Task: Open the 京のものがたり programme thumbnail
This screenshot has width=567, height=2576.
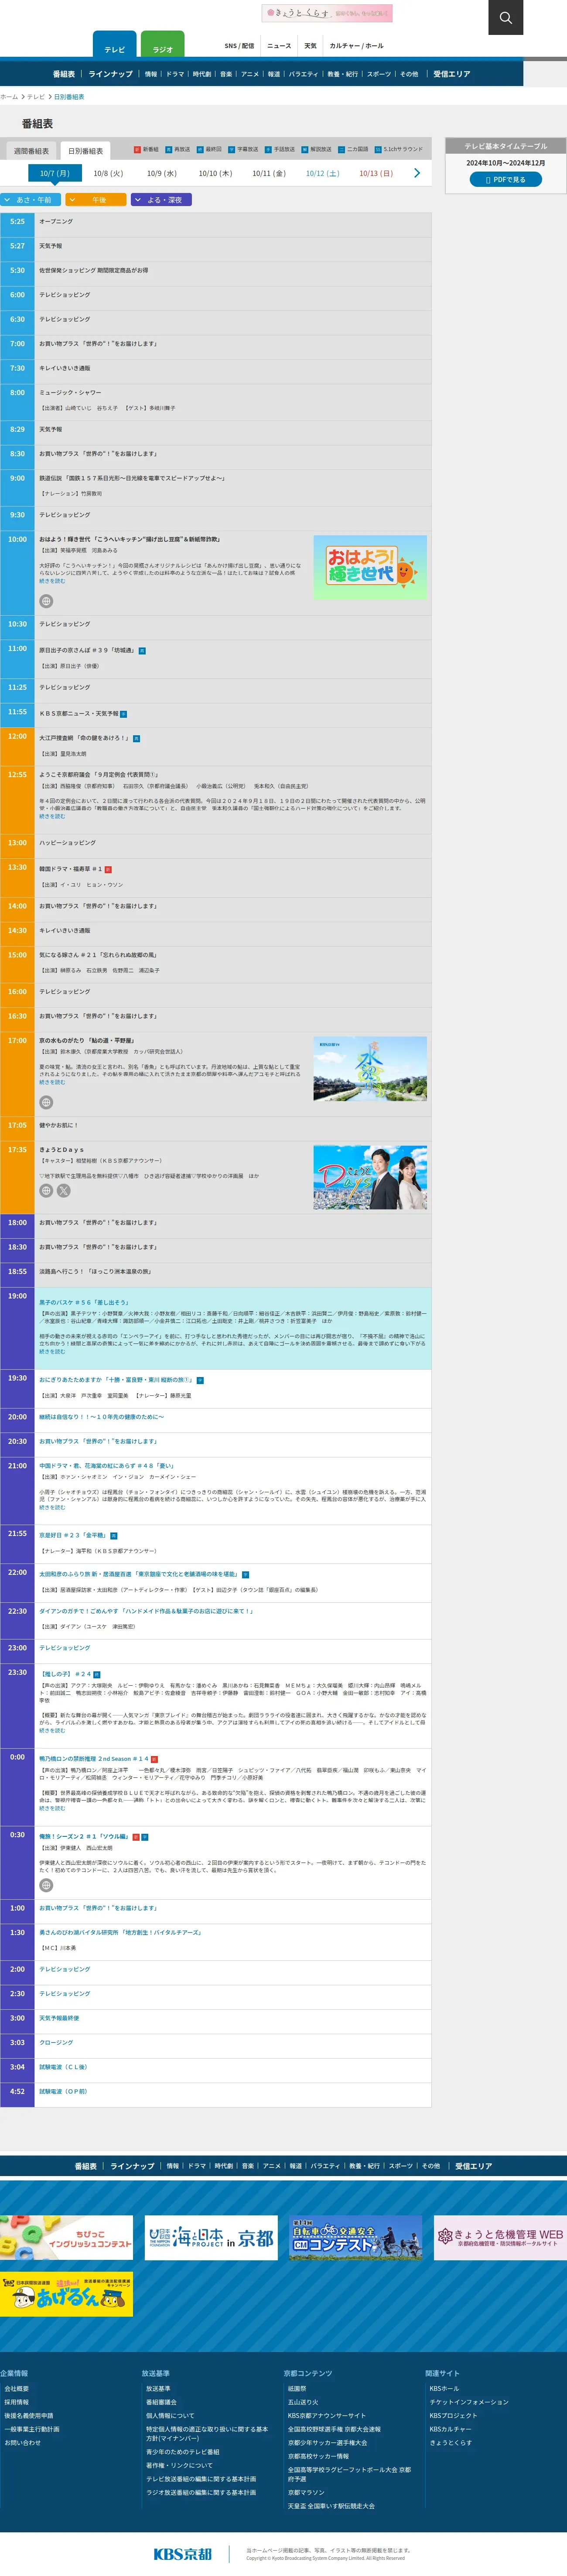Action: click(370, 1069)
